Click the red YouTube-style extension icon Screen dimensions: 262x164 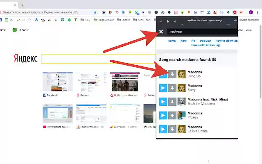point(241,12)
